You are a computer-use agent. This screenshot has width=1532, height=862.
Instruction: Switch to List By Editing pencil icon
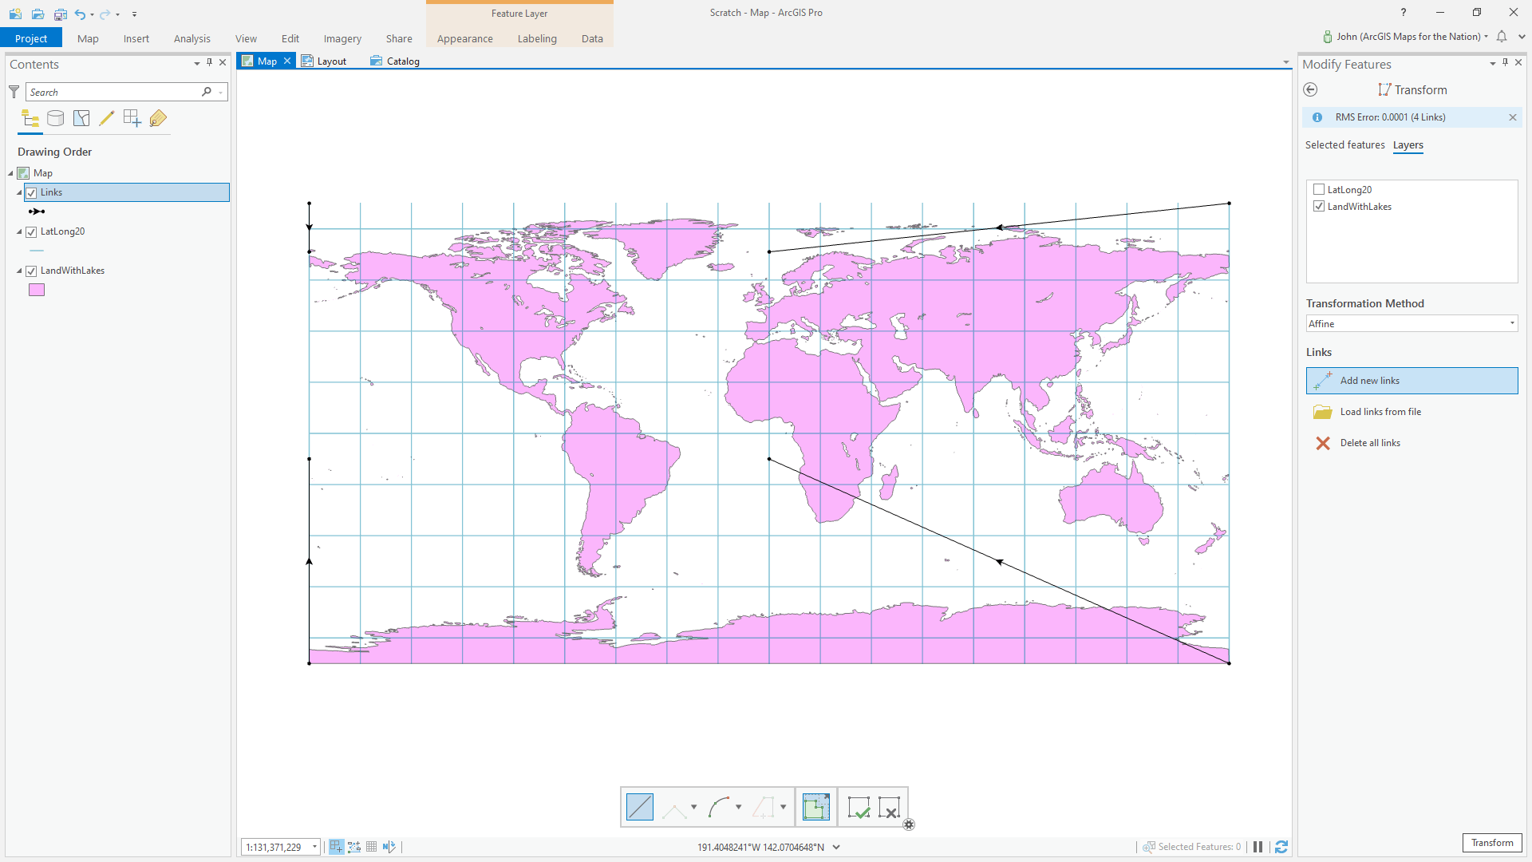click(x=107, y=119)
